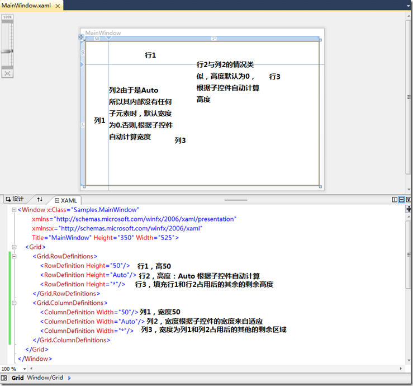Click the XAML editor splitter handle icon

pyautogui.click(x=409, y=209)
